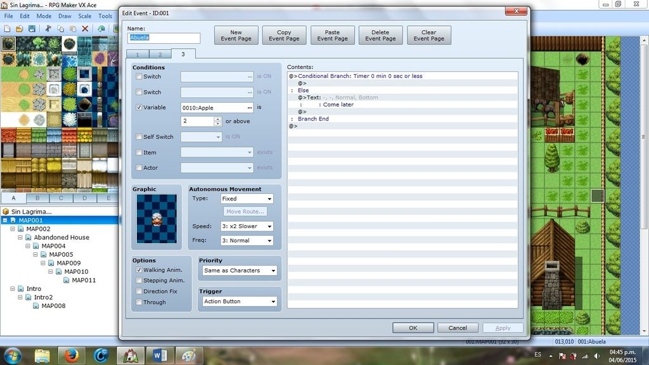Viewport: 649px width, 365px height.
Task: Increase the variable value using the stepper
Action: coord(217,118)
